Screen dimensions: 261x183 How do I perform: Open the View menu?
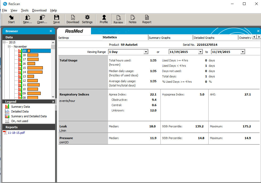click(14, 10)
